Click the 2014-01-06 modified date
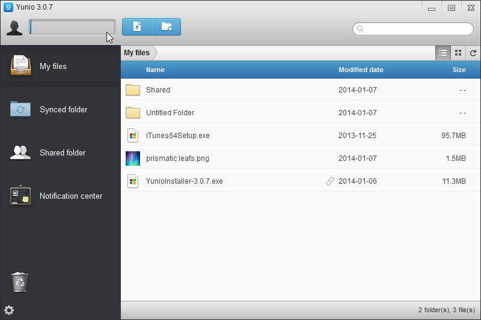Screen dimensions: 481x320 358,181
